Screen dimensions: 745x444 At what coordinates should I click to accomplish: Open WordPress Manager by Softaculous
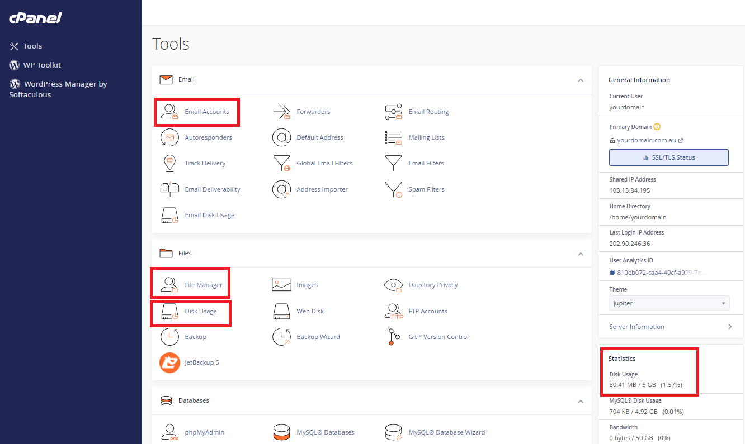click(x=58, y=89)
